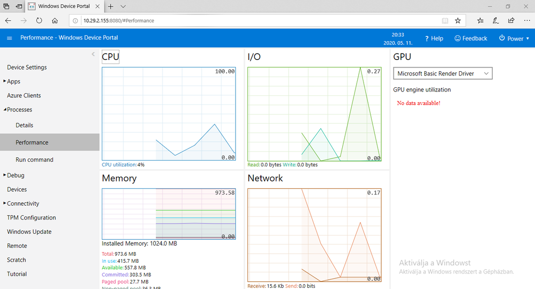Click the 'Read: 0.0 bytes' value

pyautogui.click(x=265, y=165)
